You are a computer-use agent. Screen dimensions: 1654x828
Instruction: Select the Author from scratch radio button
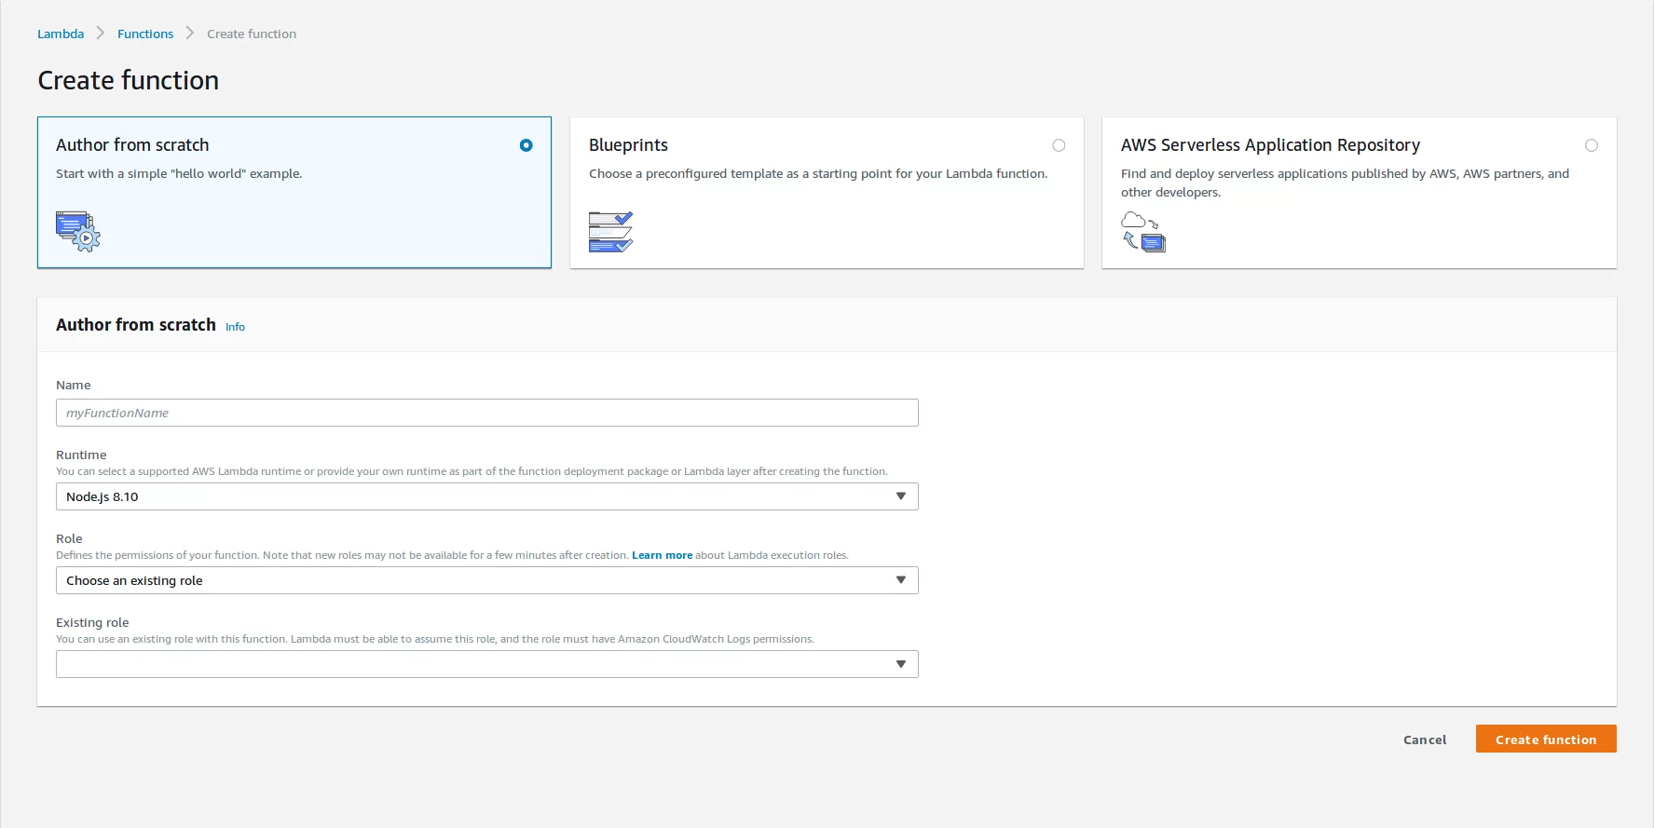526,145
